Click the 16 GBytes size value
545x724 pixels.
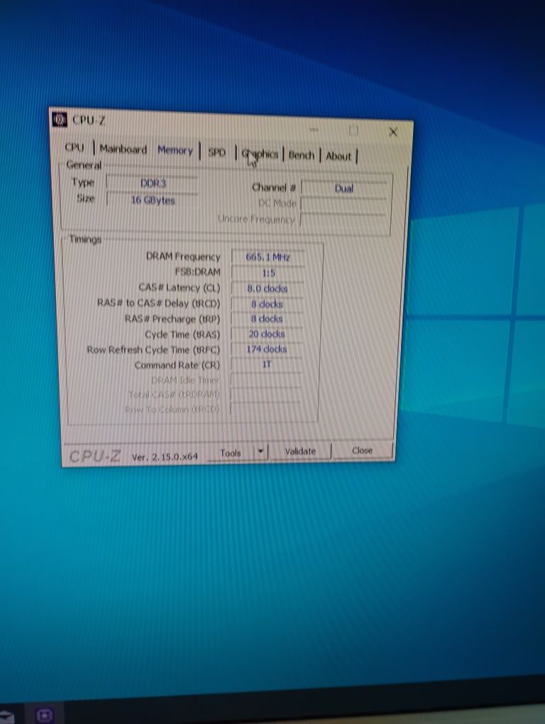point(153,200)
